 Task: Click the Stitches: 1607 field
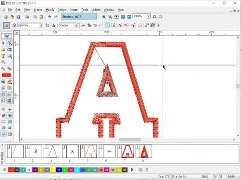(79, 16)
